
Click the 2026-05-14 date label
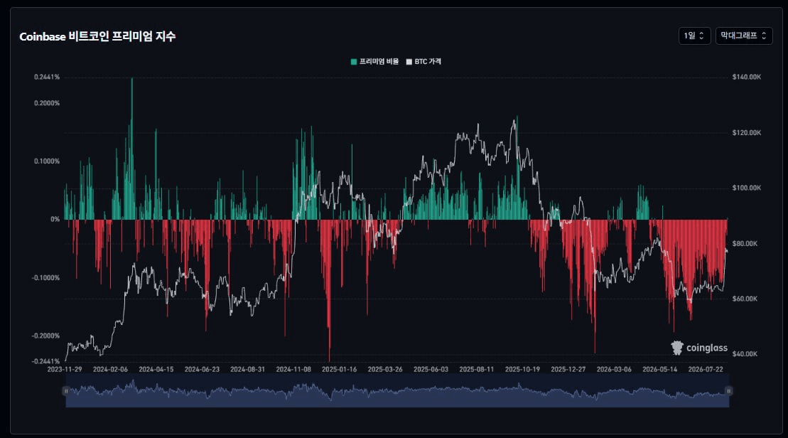point(660,369)
